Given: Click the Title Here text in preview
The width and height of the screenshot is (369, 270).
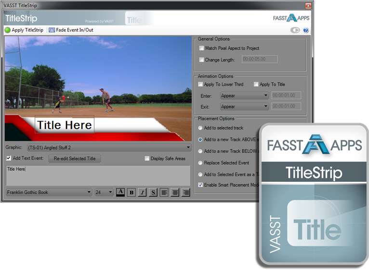Looking at the screenshot, I should (65, 125).
